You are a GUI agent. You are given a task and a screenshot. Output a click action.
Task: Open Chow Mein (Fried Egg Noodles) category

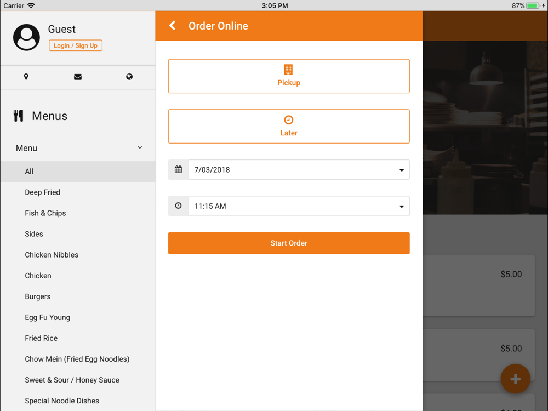78,359
